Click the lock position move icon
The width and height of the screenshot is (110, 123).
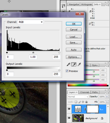pos(83,102)
